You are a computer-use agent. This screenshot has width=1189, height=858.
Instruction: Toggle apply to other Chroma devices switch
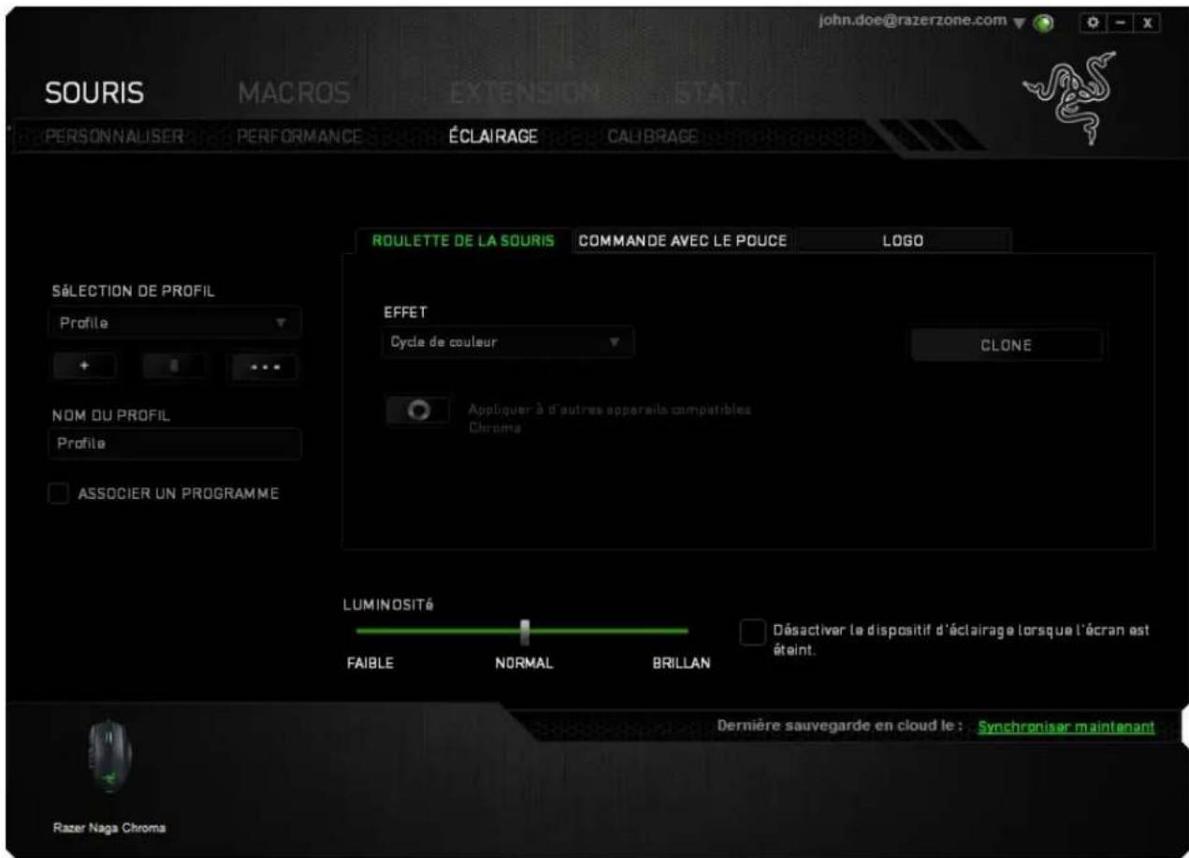click(418, 412)
